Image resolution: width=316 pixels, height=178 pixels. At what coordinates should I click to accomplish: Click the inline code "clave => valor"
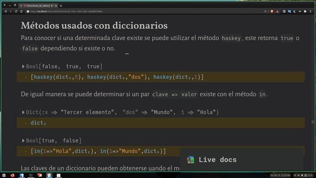[x=174, y=94]
